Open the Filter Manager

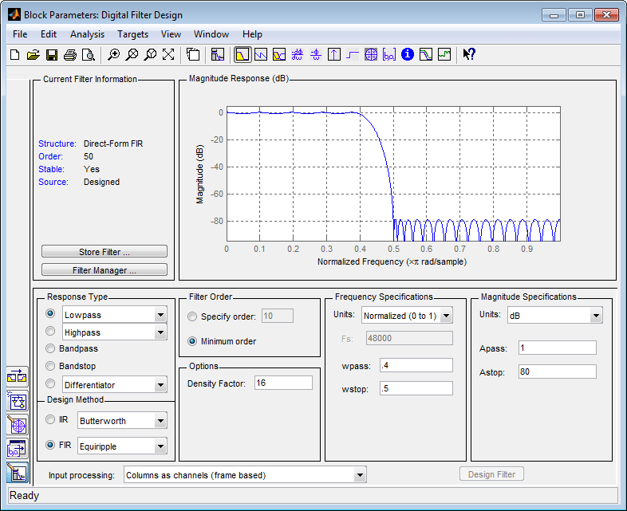click(x=104, y=270)
